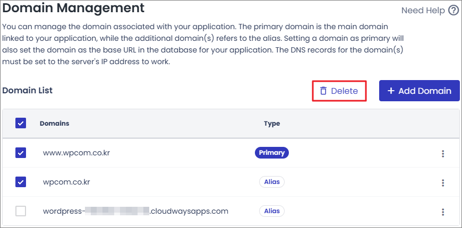Screen dimensions: 462x228
Task: Click the plus icon on Add Domain
Action: [391, 91]
